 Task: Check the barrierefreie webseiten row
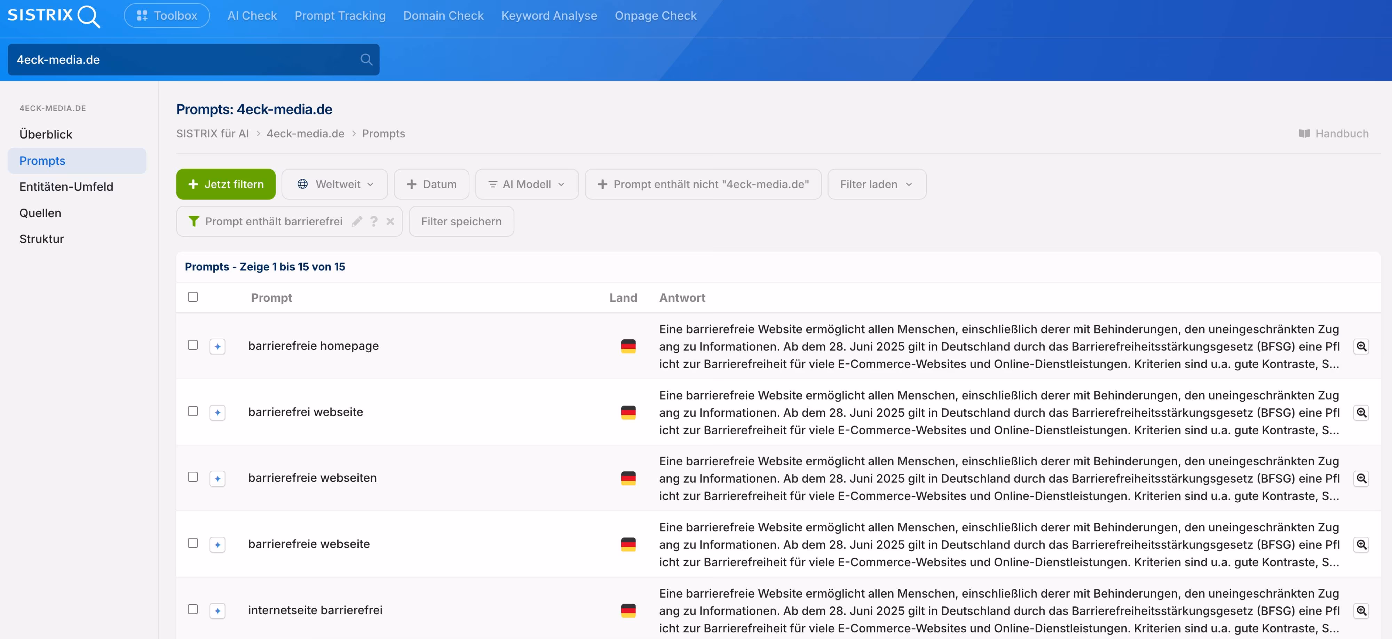click(193, 477)
